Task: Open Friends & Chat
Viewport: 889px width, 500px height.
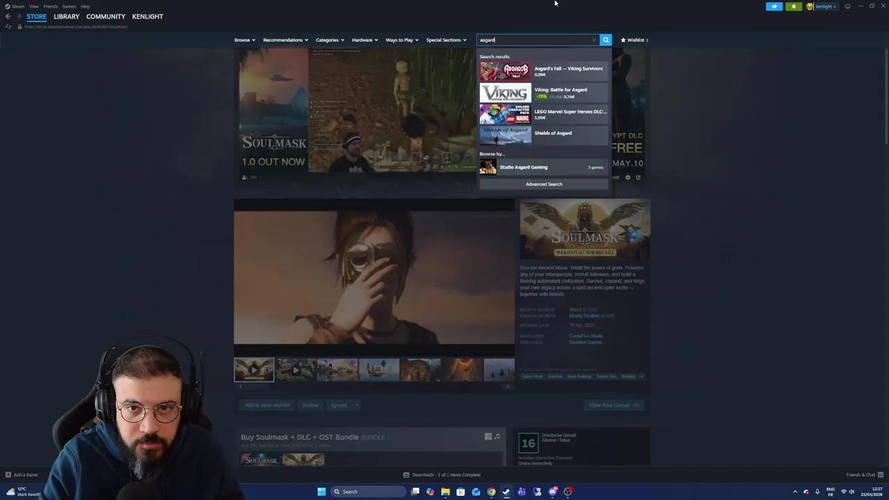Action: pyautogui.click(x=864, y=475)
